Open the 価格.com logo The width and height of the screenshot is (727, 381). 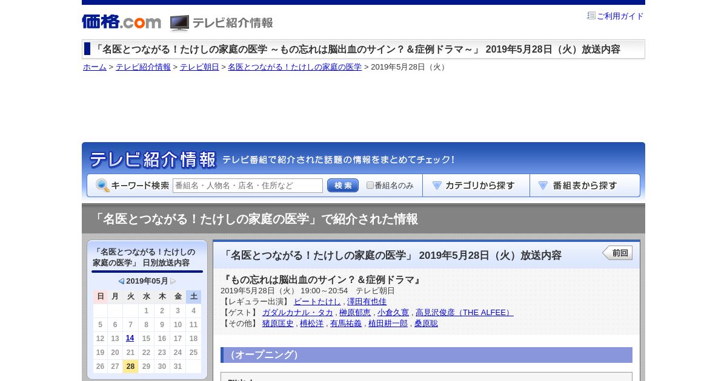click(x=121, y=22)
